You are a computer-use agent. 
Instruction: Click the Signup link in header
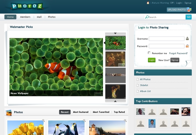pyautogui.click(x=188, y=3)
